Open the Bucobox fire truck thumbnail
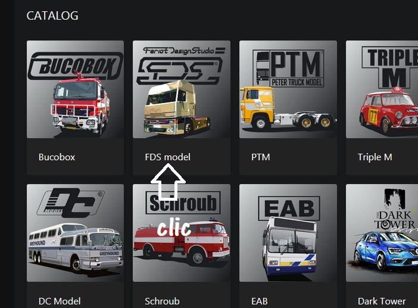 coord(75,89)
